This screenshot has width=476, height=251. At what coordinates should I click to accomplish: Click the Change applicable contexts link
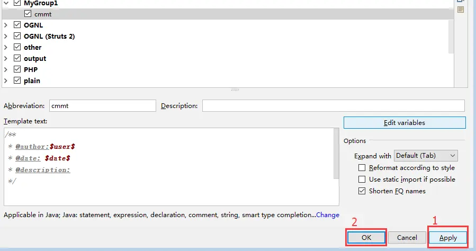(x=328, y=215)
